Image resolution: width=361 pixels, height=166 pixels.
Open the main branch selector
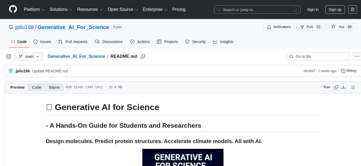tap(29, 56)
